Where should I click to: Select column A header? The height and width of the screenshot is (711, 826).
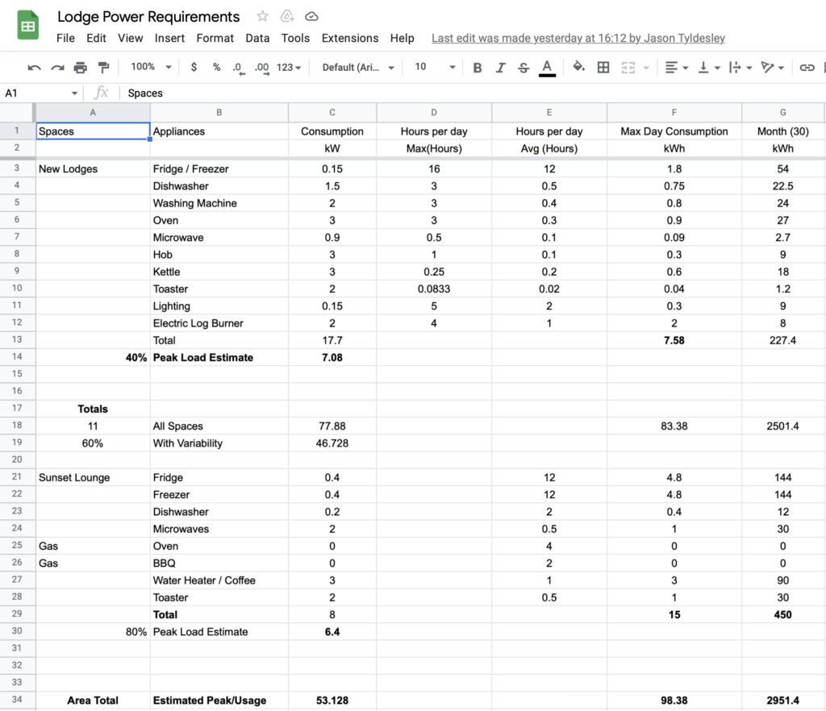93,112
